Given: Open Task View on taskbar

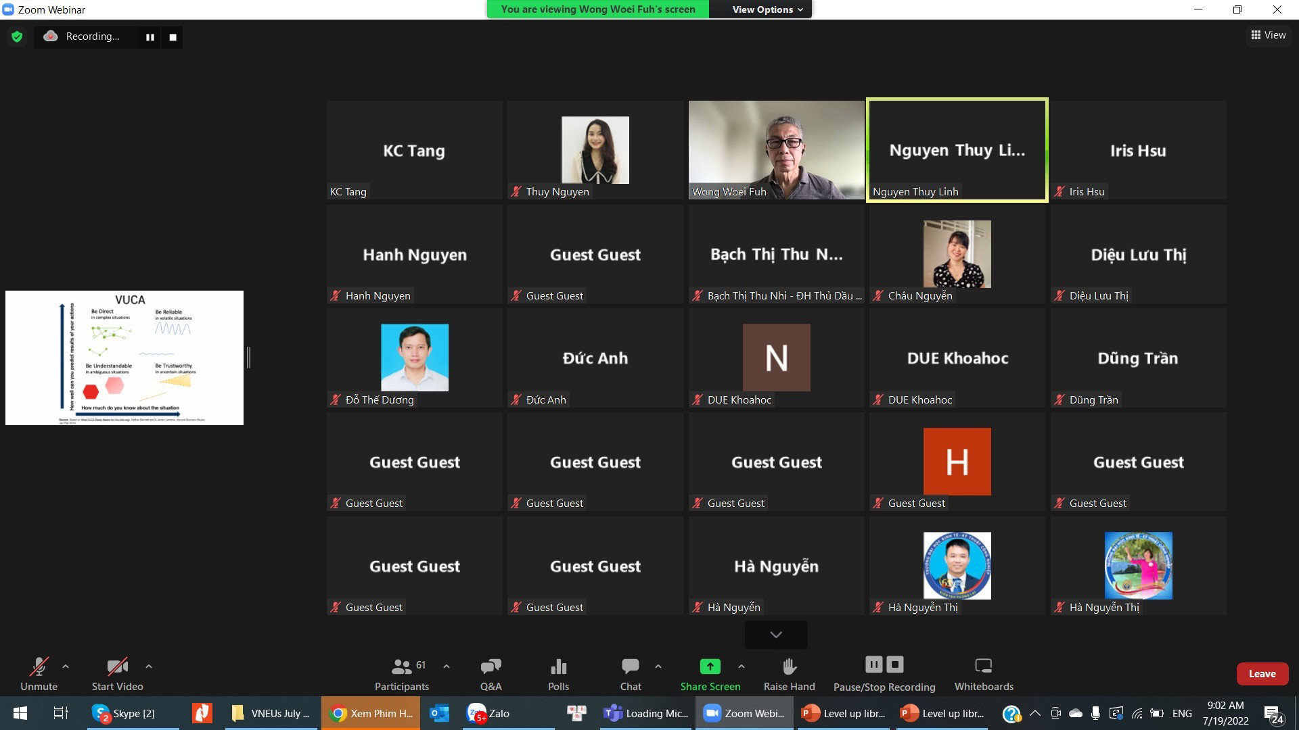Looking at the screenshot, I should (x=61, y=713).
